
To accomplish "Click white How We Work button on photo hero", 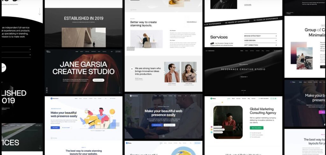I will pyautogui.click(x=169, y=125).
